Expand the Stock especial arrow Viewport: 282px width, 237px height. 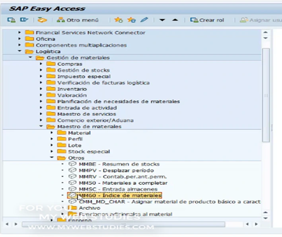(52, 151)
